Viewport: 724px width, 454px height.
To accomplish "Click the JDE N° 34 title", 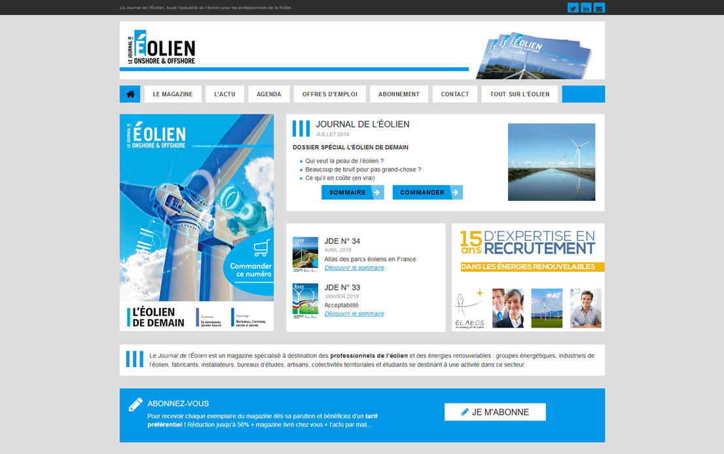I will (x=342, y=241).
